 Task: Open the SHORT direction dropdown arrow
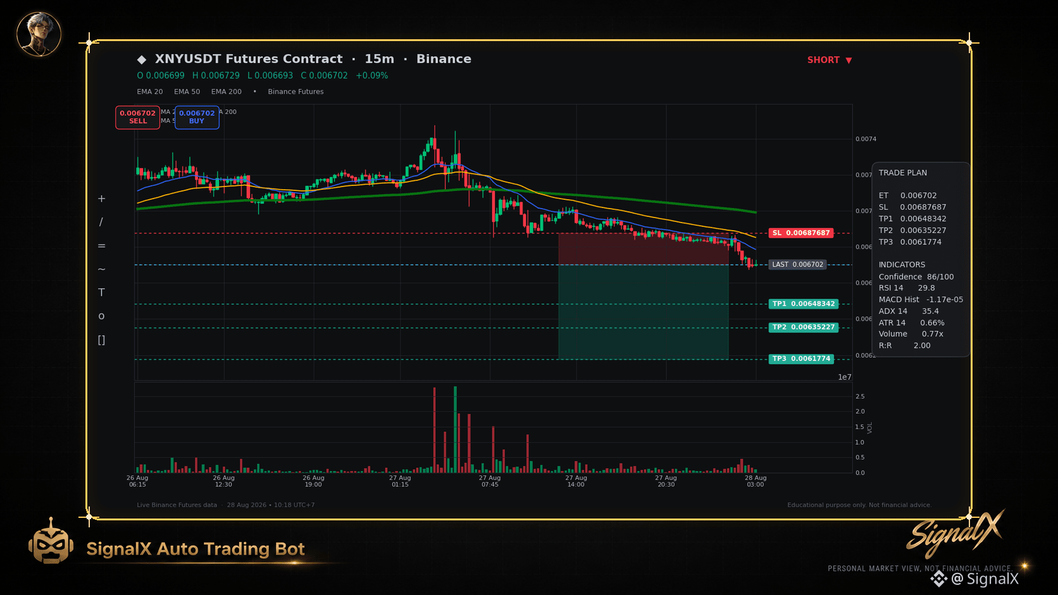click(x=849, y=61)
